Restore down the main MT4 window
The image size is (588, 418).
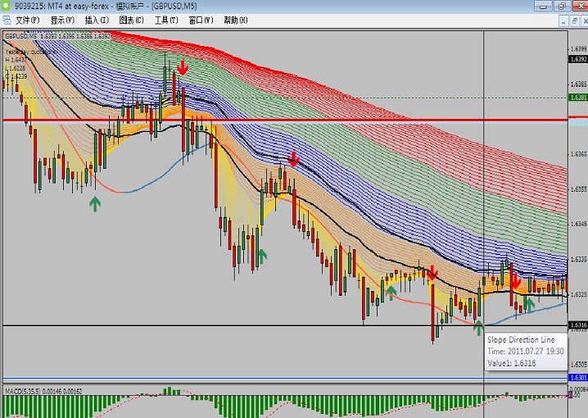click(x=562, y=6)
